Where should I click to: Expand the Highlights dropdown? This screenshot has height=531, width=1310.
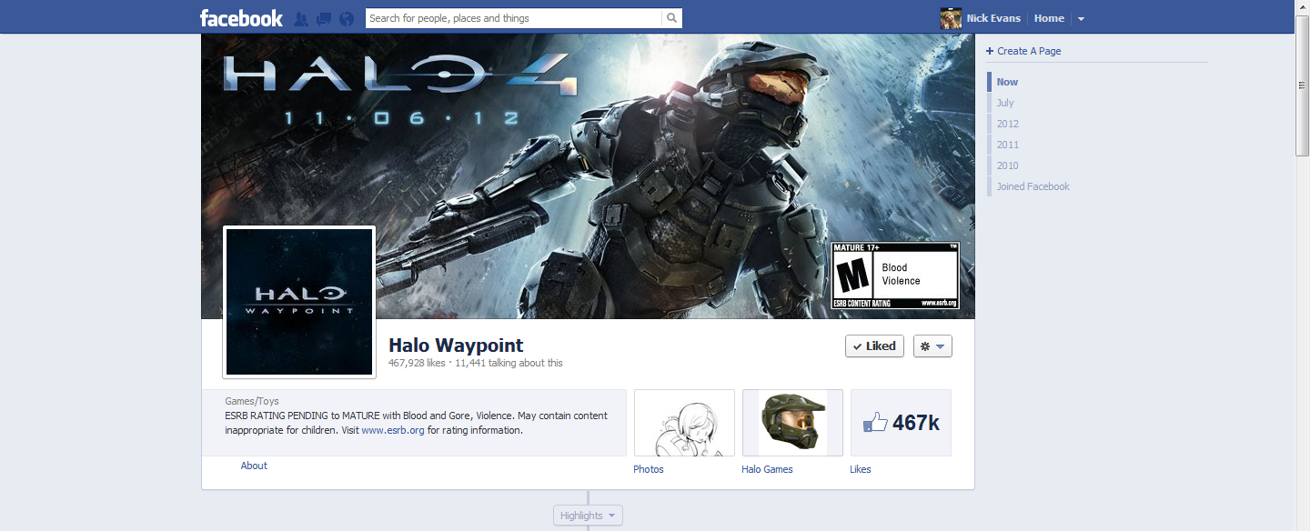(x=588, y=516)
